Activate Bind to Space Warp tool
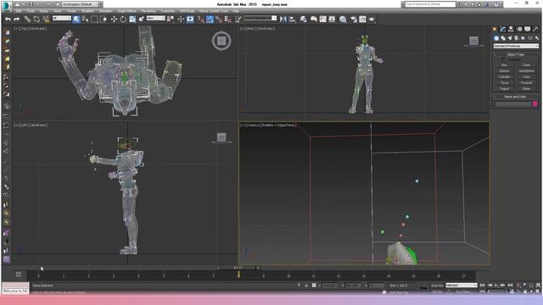The height and width of the screenshot is (305, 543). pyautogui.click(x=46, y=19)
